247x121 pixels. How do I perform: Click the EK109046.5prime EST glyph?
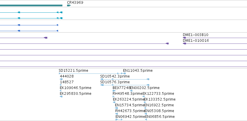tap(60, 91)
